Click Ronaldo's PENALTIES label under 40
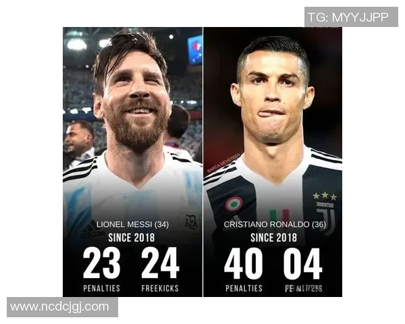Viewport: 405px width, 324px height. [x=244, y=288]
